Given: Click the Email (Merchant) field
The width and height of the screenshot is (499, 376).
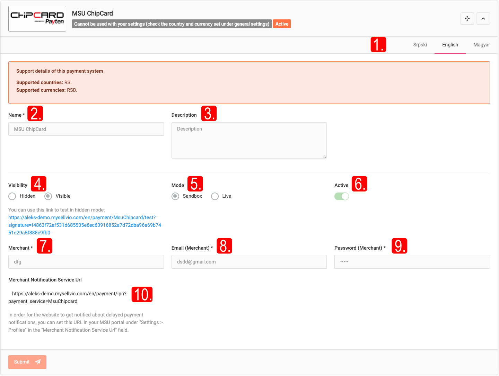Looking at the screenshot, I should (x=249, y=262).
